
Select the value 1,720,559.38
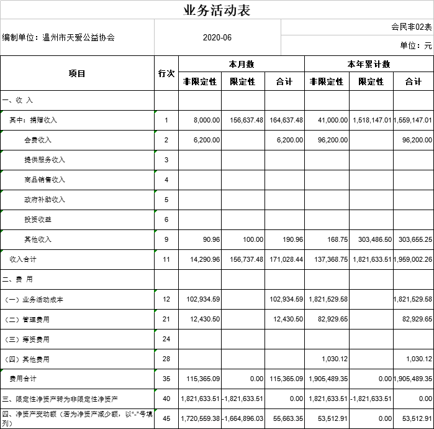coord(200,419)
